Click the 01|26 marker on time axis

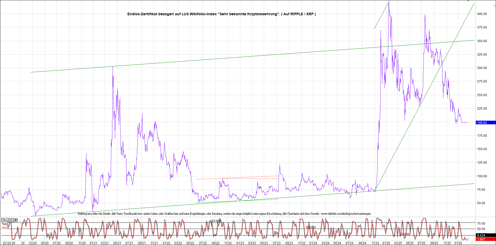458,243
